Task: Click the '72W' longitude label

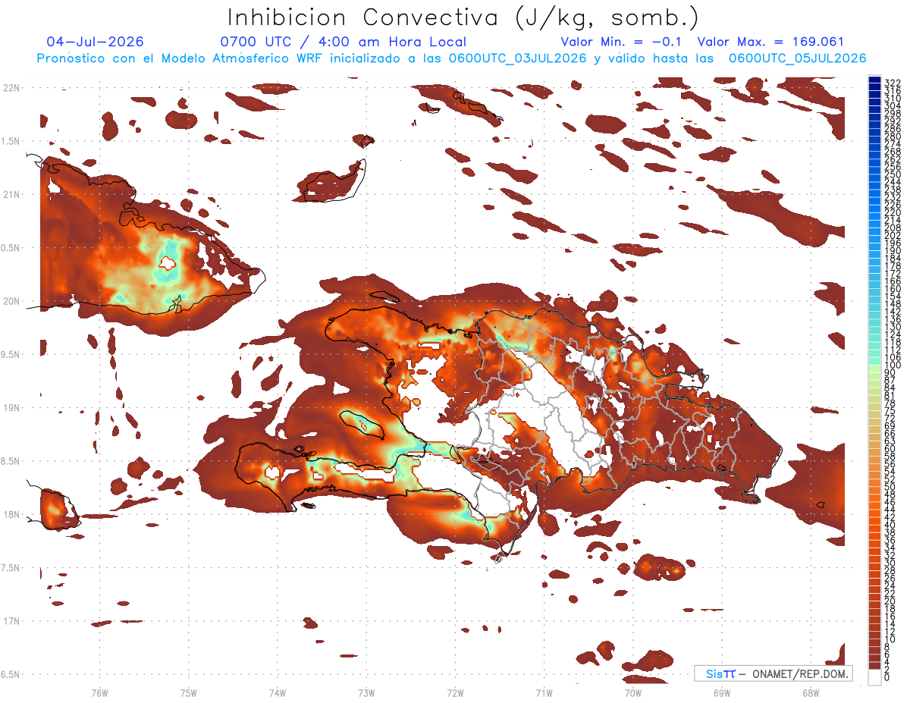Action: (455, 692)
